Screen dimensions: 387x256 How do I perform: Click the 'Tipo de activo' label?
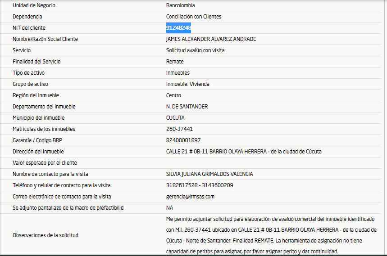coord(28,73)
